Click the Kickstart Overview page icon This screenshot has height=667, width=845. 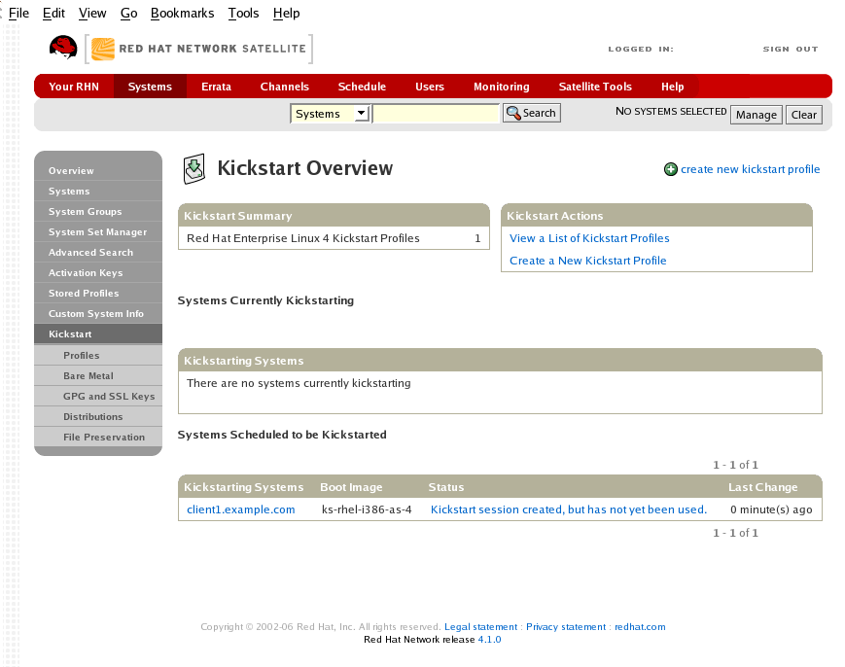tap(194, 168)
